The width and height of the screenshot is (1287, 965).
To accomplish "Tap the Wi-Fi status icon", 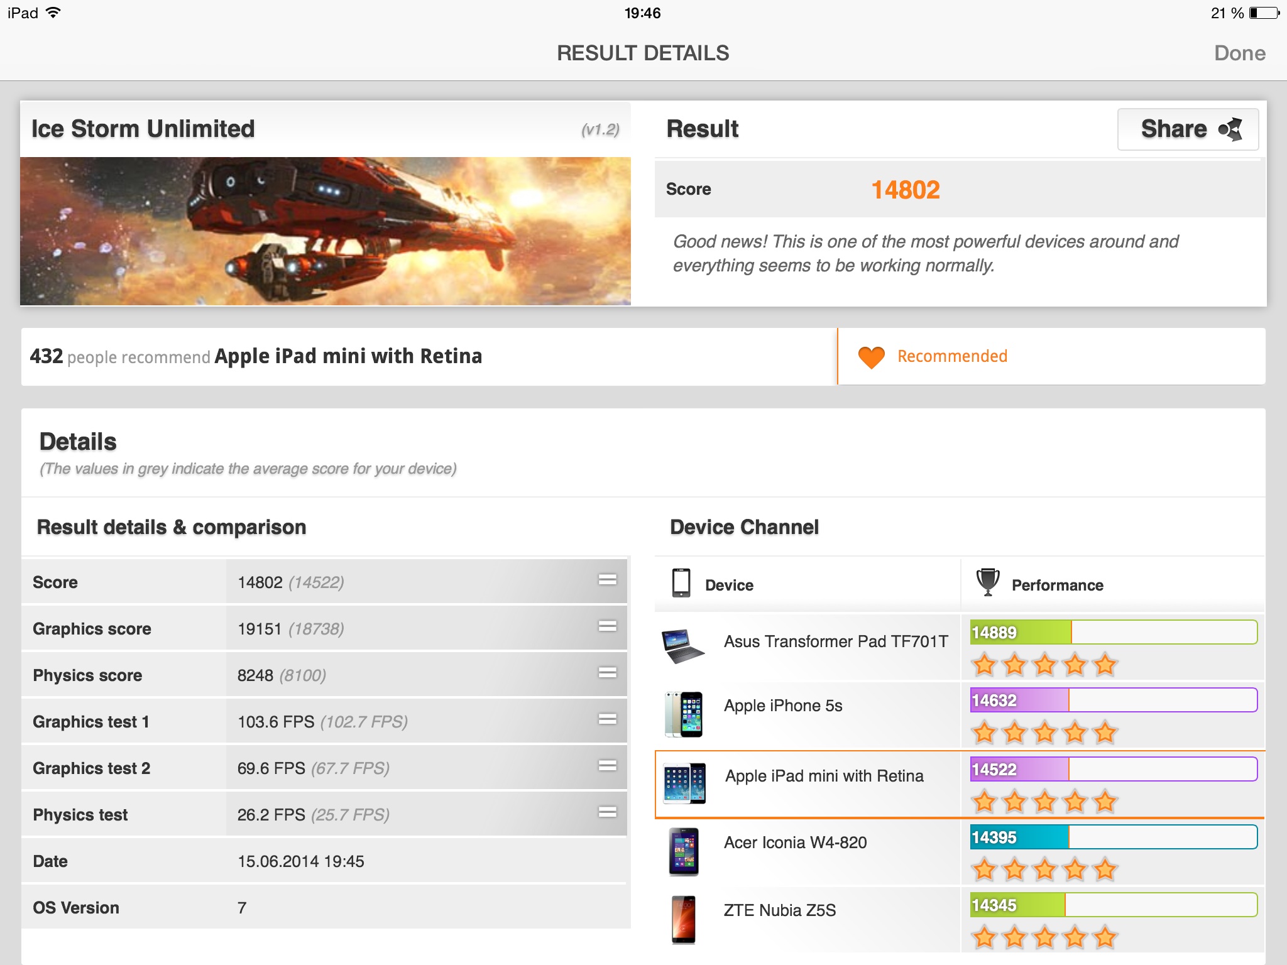I will 54,13.
